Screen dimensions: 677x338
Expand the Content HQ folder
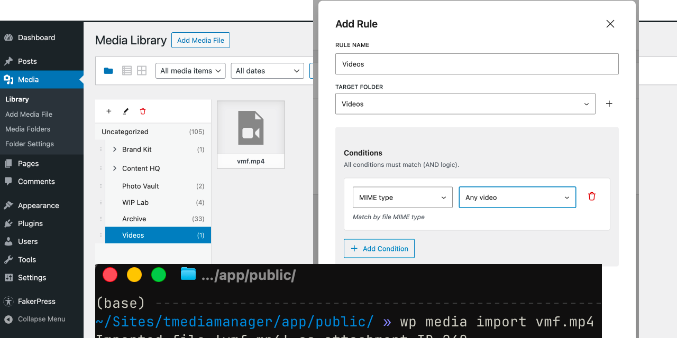115,168
